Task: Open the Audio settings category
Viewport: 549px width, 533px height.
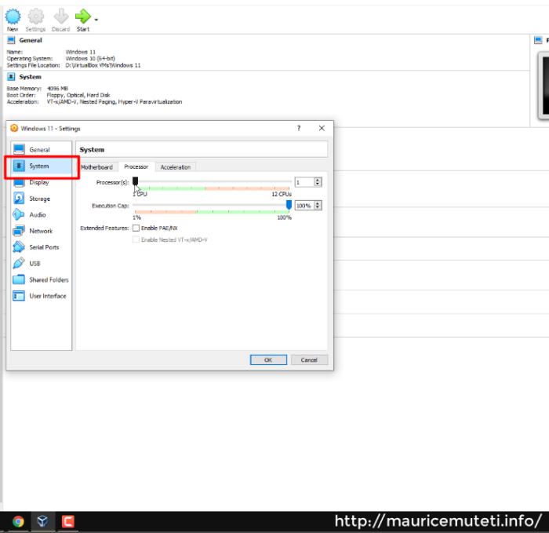Action: point(42,214)
